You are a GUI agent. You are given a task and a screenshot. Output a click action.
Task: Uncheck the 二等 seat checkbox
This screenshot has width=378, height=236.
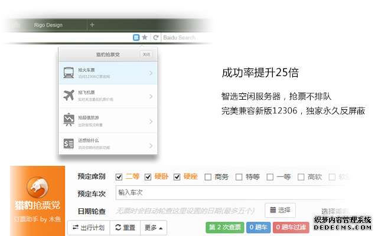(x=119, y=177)
